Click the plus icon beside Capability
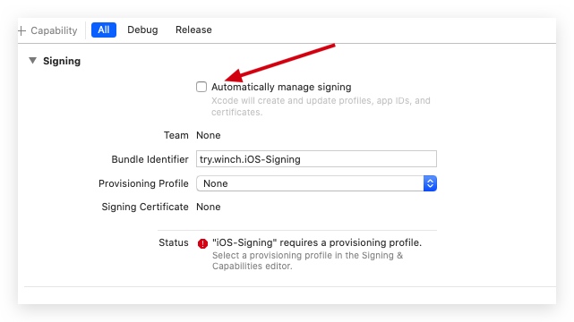This screenshot has height=322, width=574. click(x=22, y=30)
